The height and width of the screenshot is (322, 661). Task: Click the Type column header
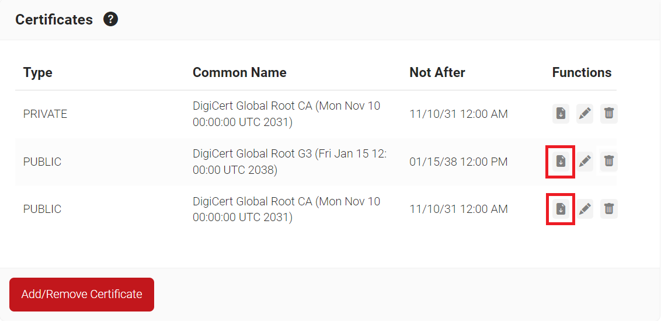38,72
